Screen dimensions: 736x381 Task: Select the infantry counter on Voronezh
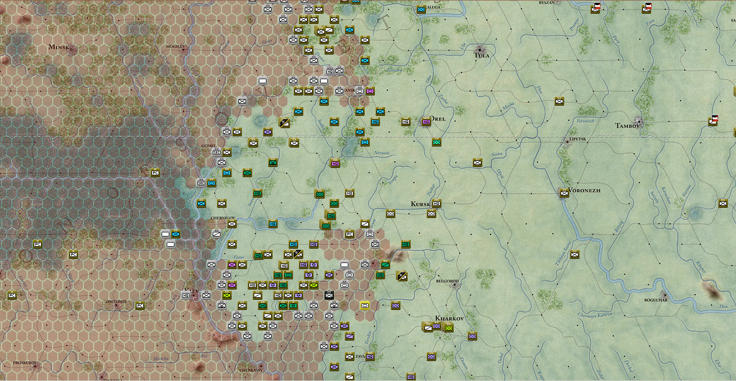564,193
